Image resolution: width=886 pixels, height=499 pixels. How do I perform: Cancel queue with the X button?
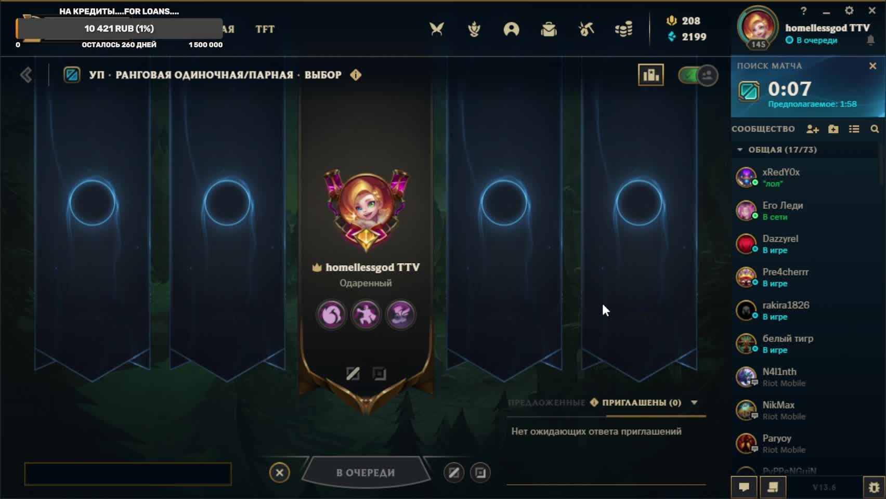tap(280, 472)
